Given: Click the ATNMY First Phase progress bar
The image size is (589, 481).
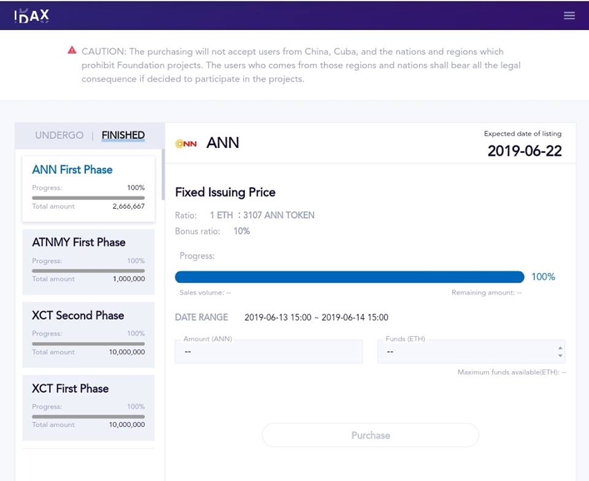Looking at the screenshot, I should point(88,271).
